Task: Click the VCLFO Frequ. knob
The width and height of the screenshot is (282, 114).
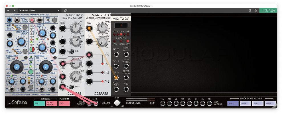Action: pyautogui.click(x=103, y=28)
